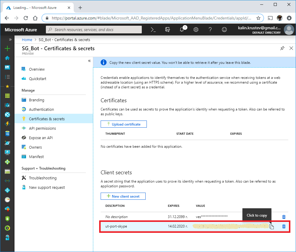Open Load balancers diamond icon

(7, 162)
